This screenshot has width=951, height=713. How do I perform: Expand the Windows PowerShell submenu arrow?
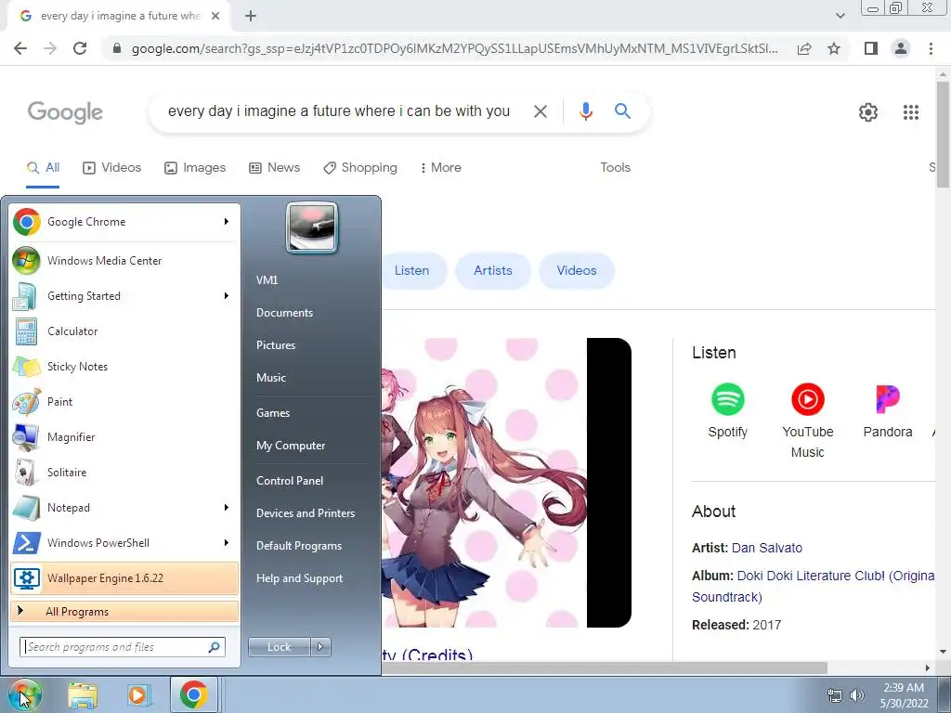pos(227,542)
